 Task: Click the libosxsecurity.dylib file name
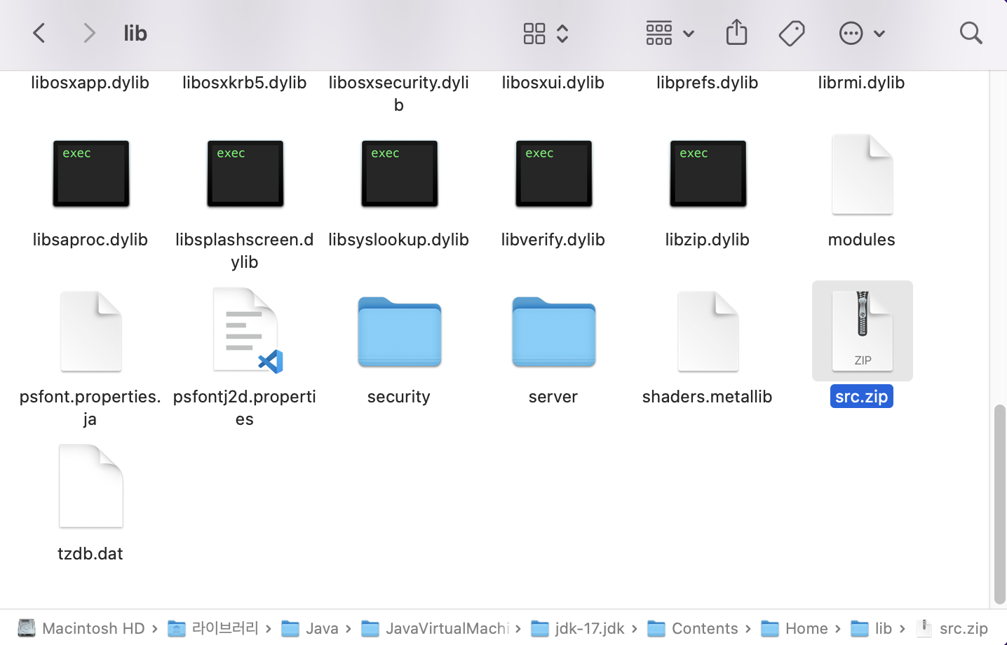pyautogui.click(x=399, y=94)
